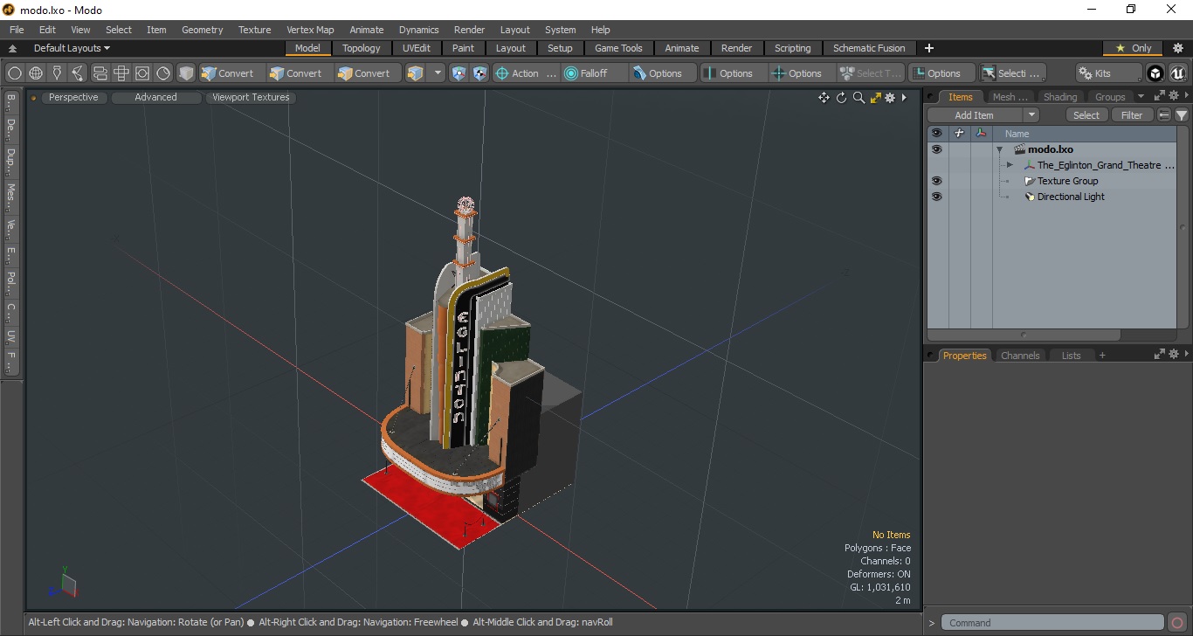Switch to the Topology layout tab
Screen dimensions: 1193x636
pyautogui.click(x=361, y=48)
